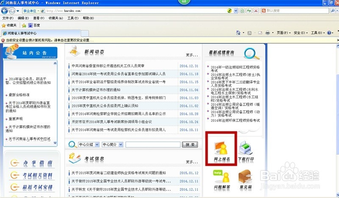Click the Home icon in command bar
Screen dimensions: 339x198
tap(238, 33)
